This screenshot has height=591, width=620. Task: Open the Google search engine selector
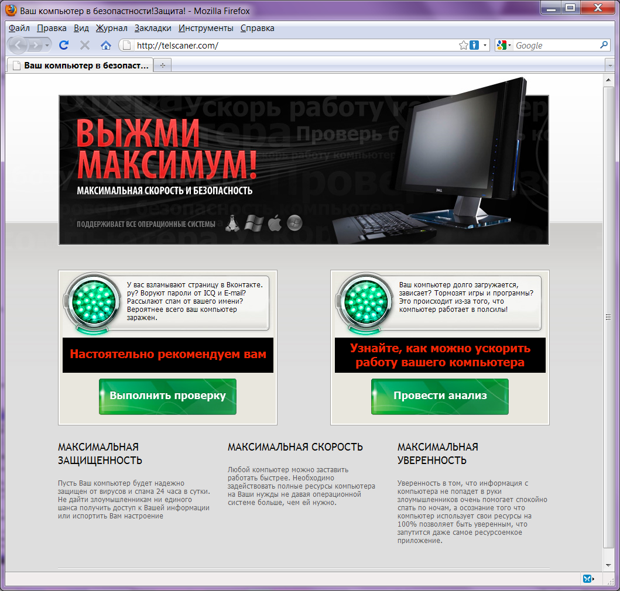pyautogui.click(x=504, y=46)
